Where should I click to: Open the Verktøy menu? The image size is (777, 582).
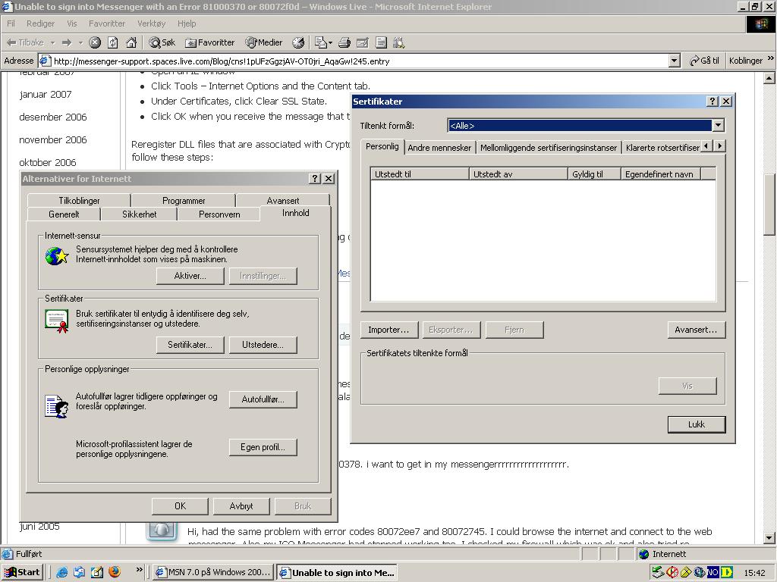click(151, 23)
